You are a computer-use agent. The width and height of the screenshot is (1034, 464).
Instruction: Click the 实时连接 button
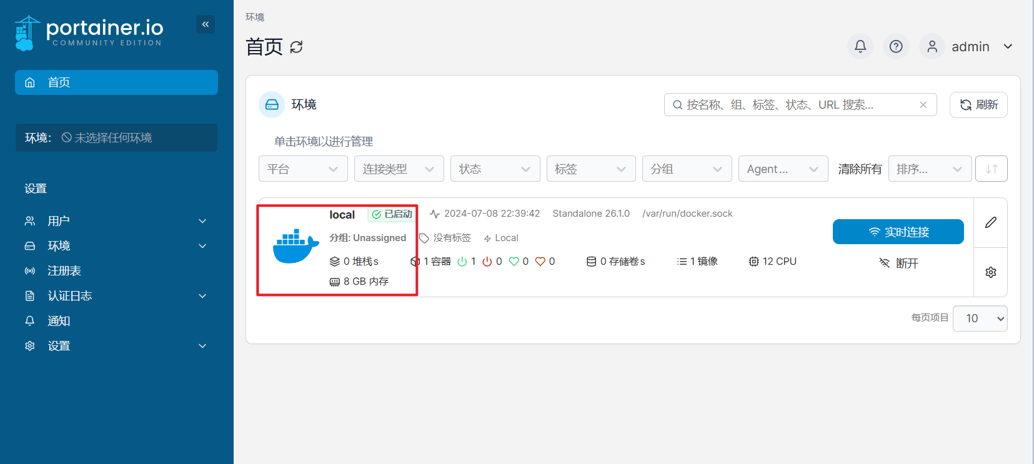[x=898, y=232]
